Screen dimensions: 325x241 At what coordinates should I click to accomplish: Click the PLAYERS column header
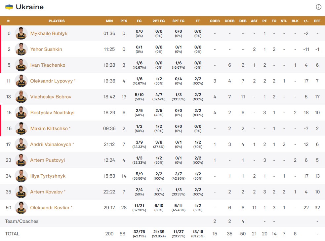click(57, 21)
